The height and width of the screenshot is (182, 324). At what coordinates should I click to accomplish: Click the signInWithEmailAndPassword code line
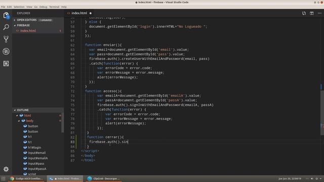click(x=155, y=105)
